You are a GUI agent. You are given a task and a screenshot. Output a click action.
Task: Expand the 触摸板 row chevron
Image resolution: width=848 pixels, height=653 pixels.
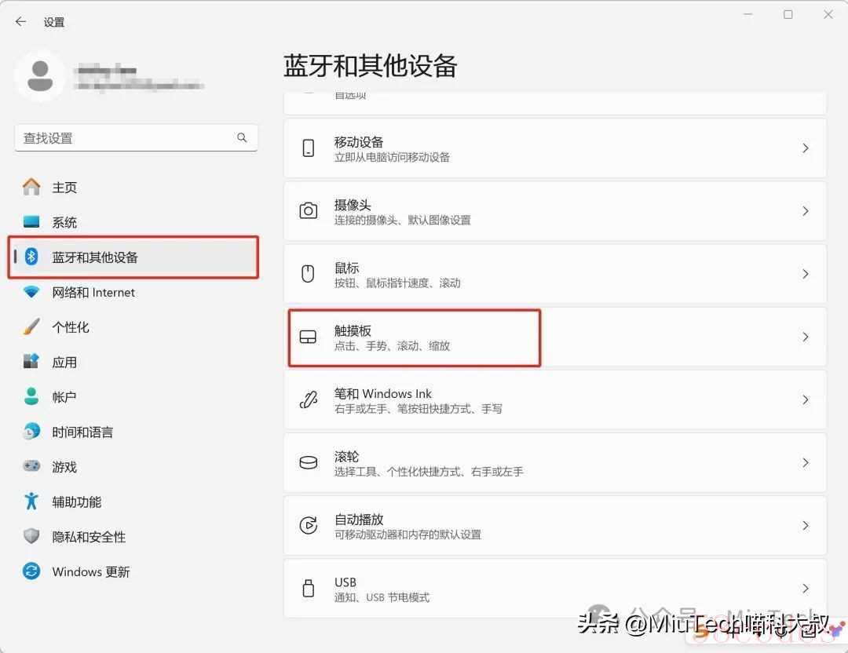[x=806, y=337]
